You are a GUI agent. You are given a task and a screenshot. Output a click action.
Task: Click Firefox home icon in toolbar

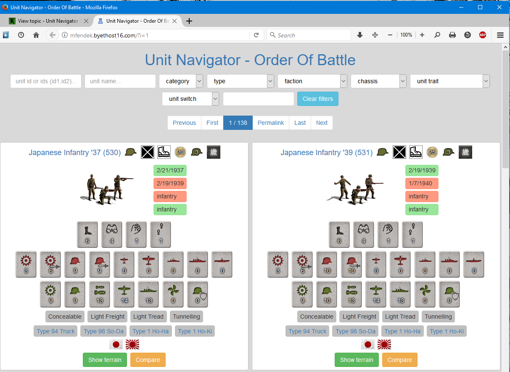pos(36,35)
